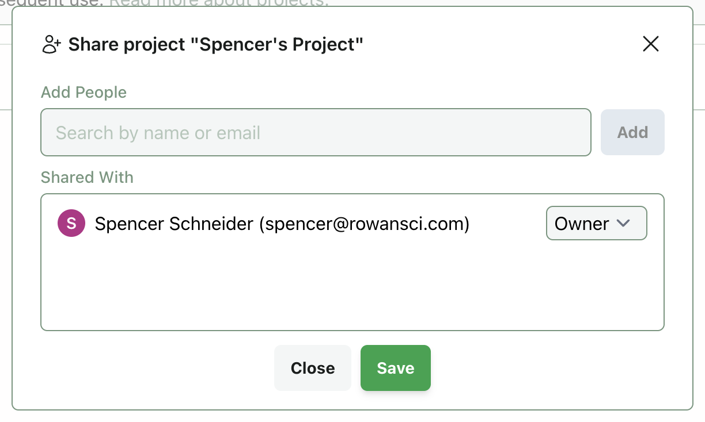Expand the role selector next to Spencer
Image resolution: width=705 pixels, height=422 pixels.
point(596,223)
